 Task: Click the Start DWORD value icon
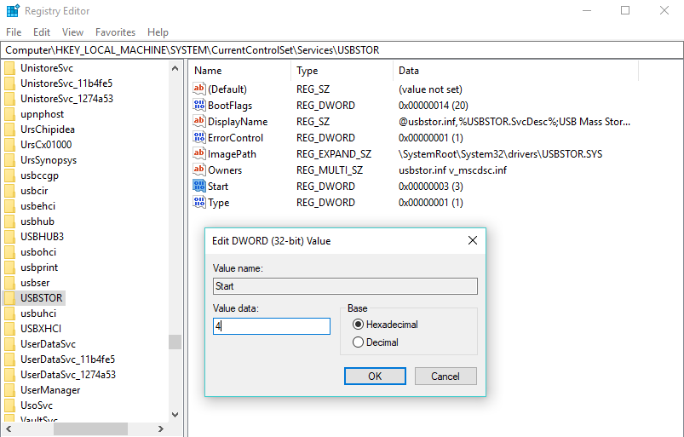199,186
